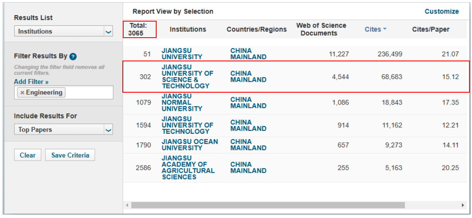Click the Clear button

(x=28, y=155)
